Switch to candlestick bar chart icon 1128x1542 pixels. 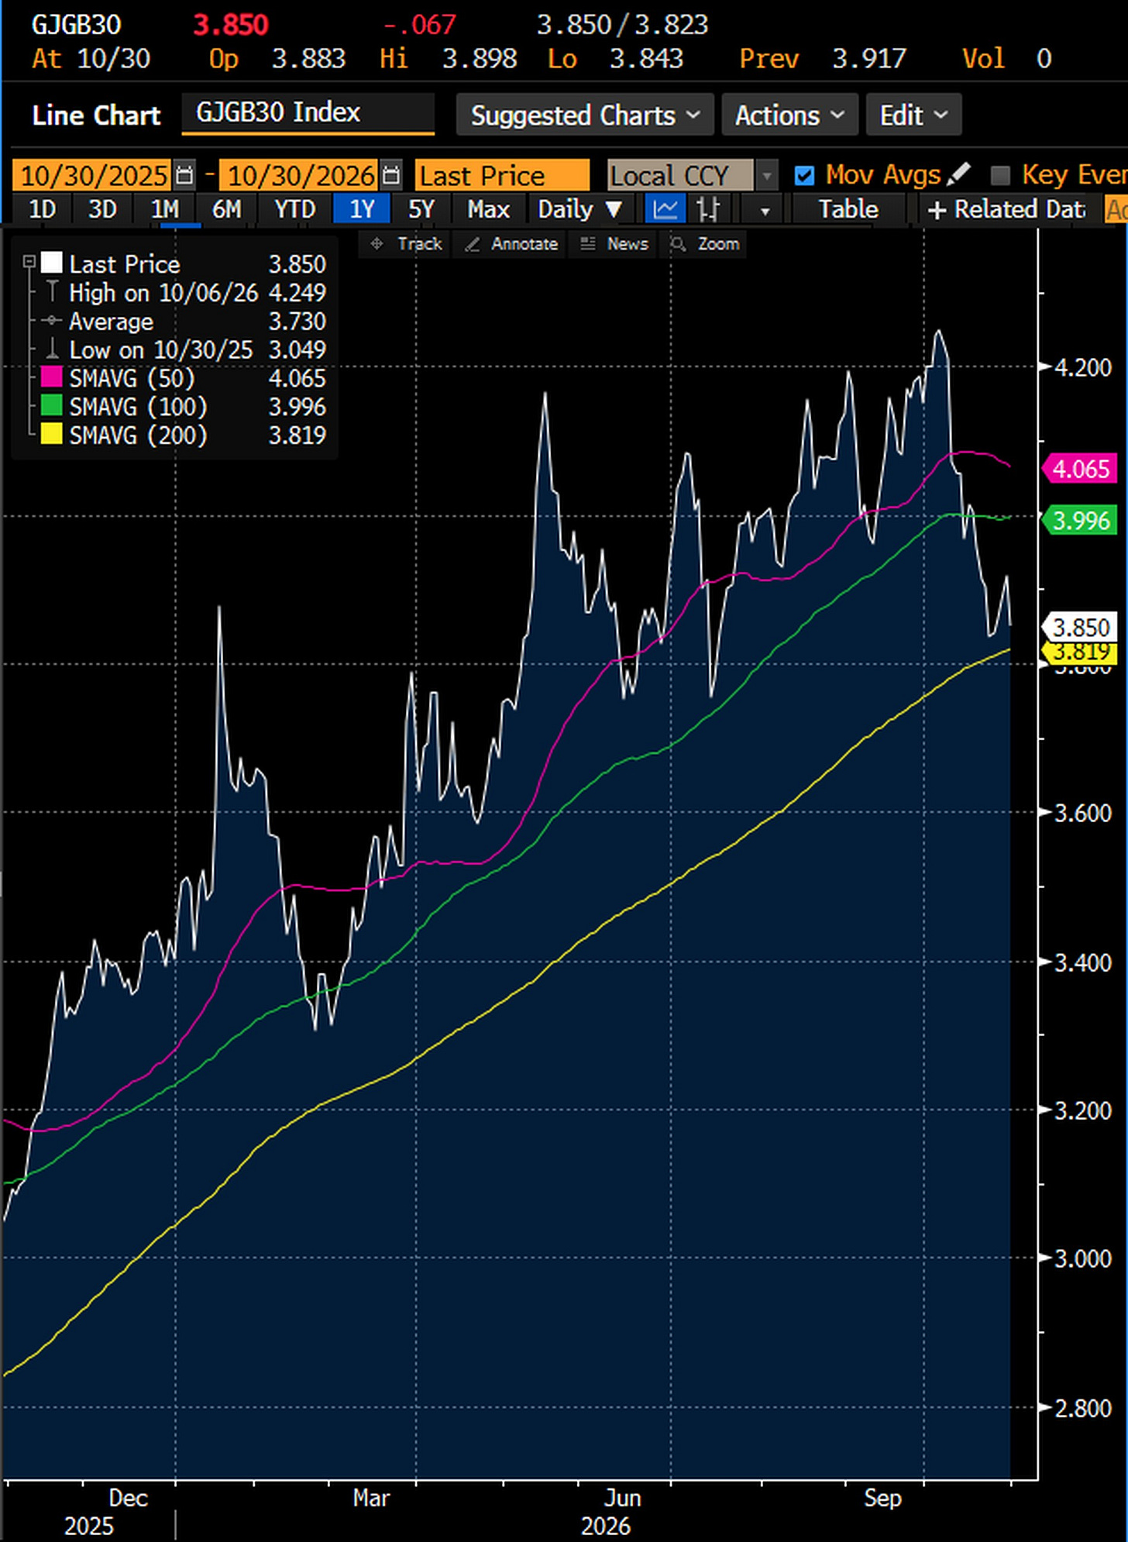pyautogui.click(x=708, y=209)
